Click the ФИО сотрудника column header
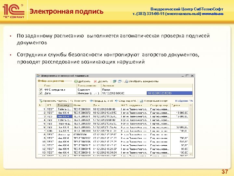The height and width of the screenshot is (176, 234). [x=135, y=105]
